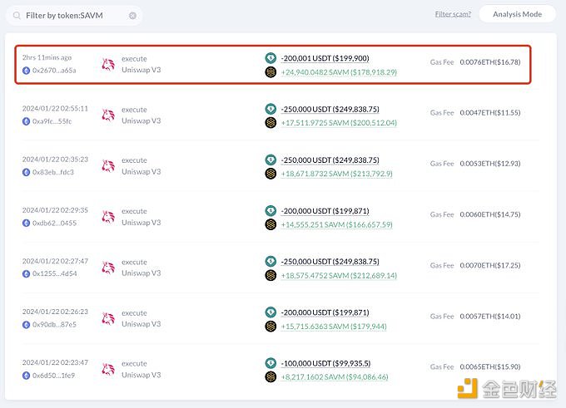
Task: Open +18,575.4752 SAVM ($212,689.14) link
Action: [339, 276]
